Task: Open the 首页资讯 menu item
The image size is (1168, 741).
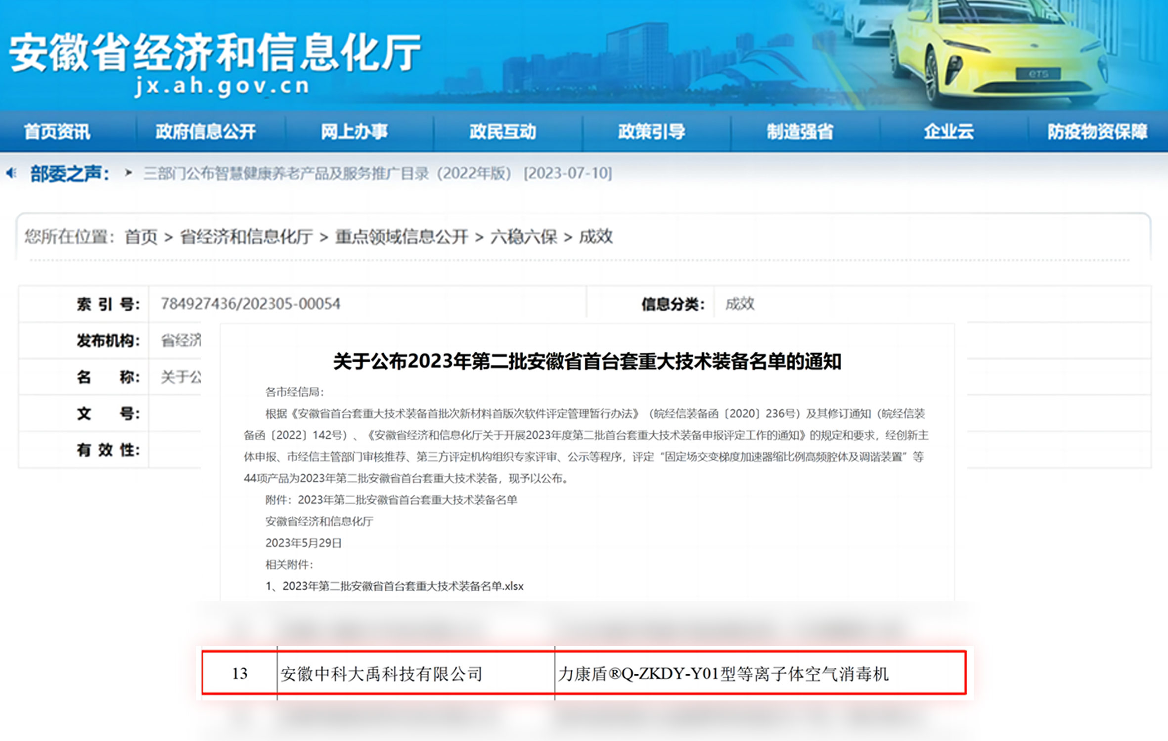Action: 57,132
